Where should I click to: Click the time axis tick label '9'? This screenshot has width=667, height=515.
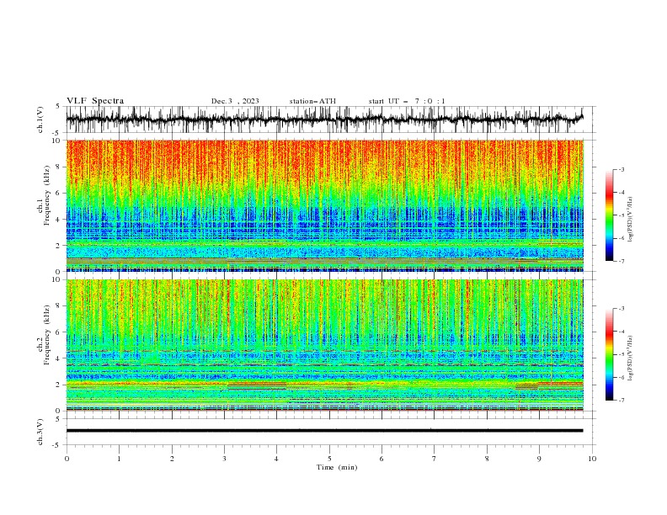(x=539, y=459)
